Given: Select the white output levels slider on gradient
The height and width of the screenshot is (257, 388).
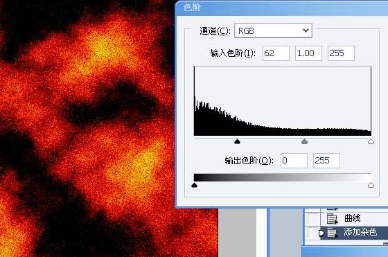Looking at the screenshot, I should tap(371, 185).
